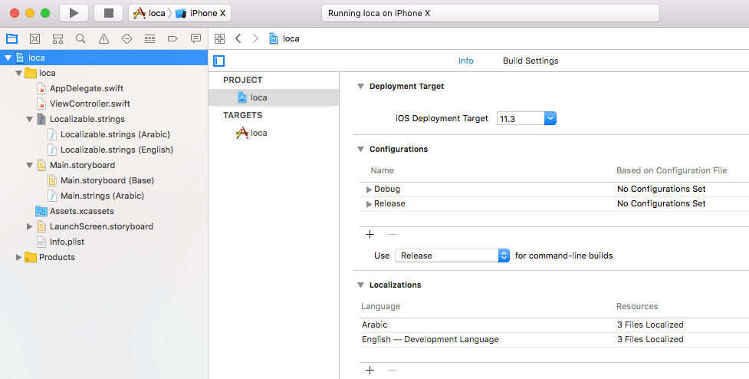749x379 pixels.
Task: Click Debug's No Configurations Set value
Action: [661, 189]
